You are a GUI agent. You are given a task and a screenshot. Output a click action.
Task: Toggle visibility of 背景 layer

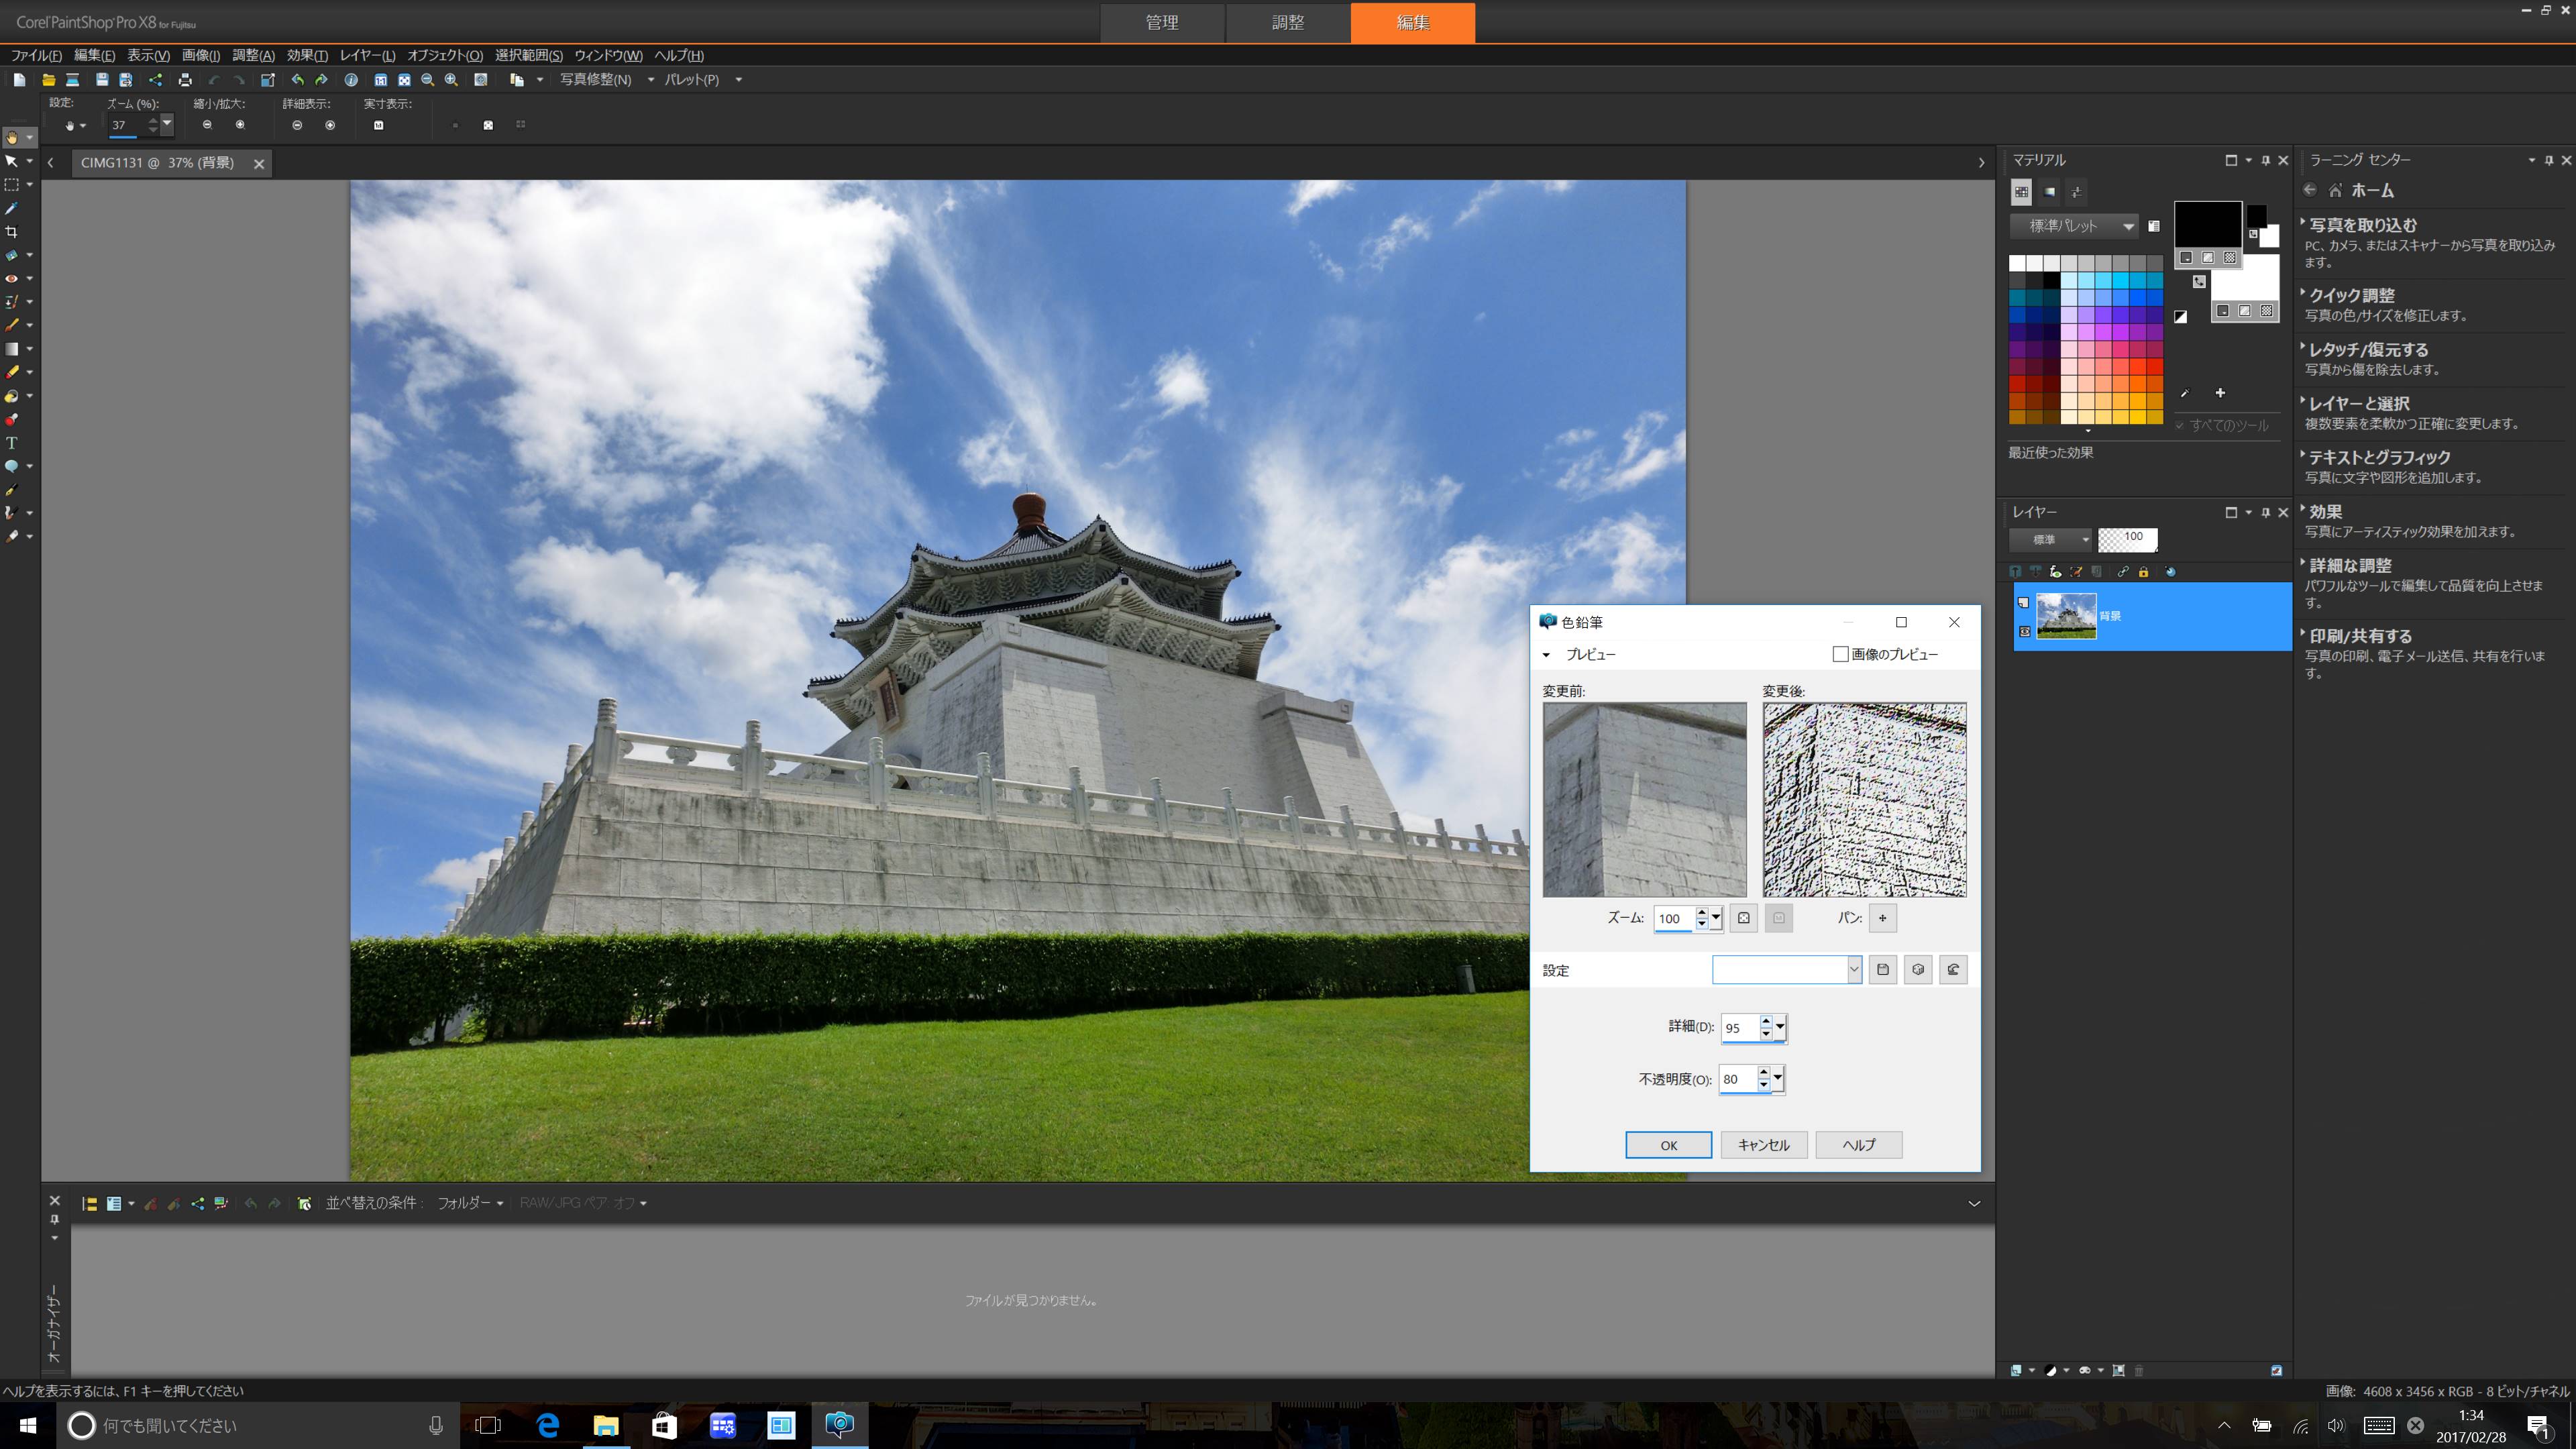tap(2024, 631)
